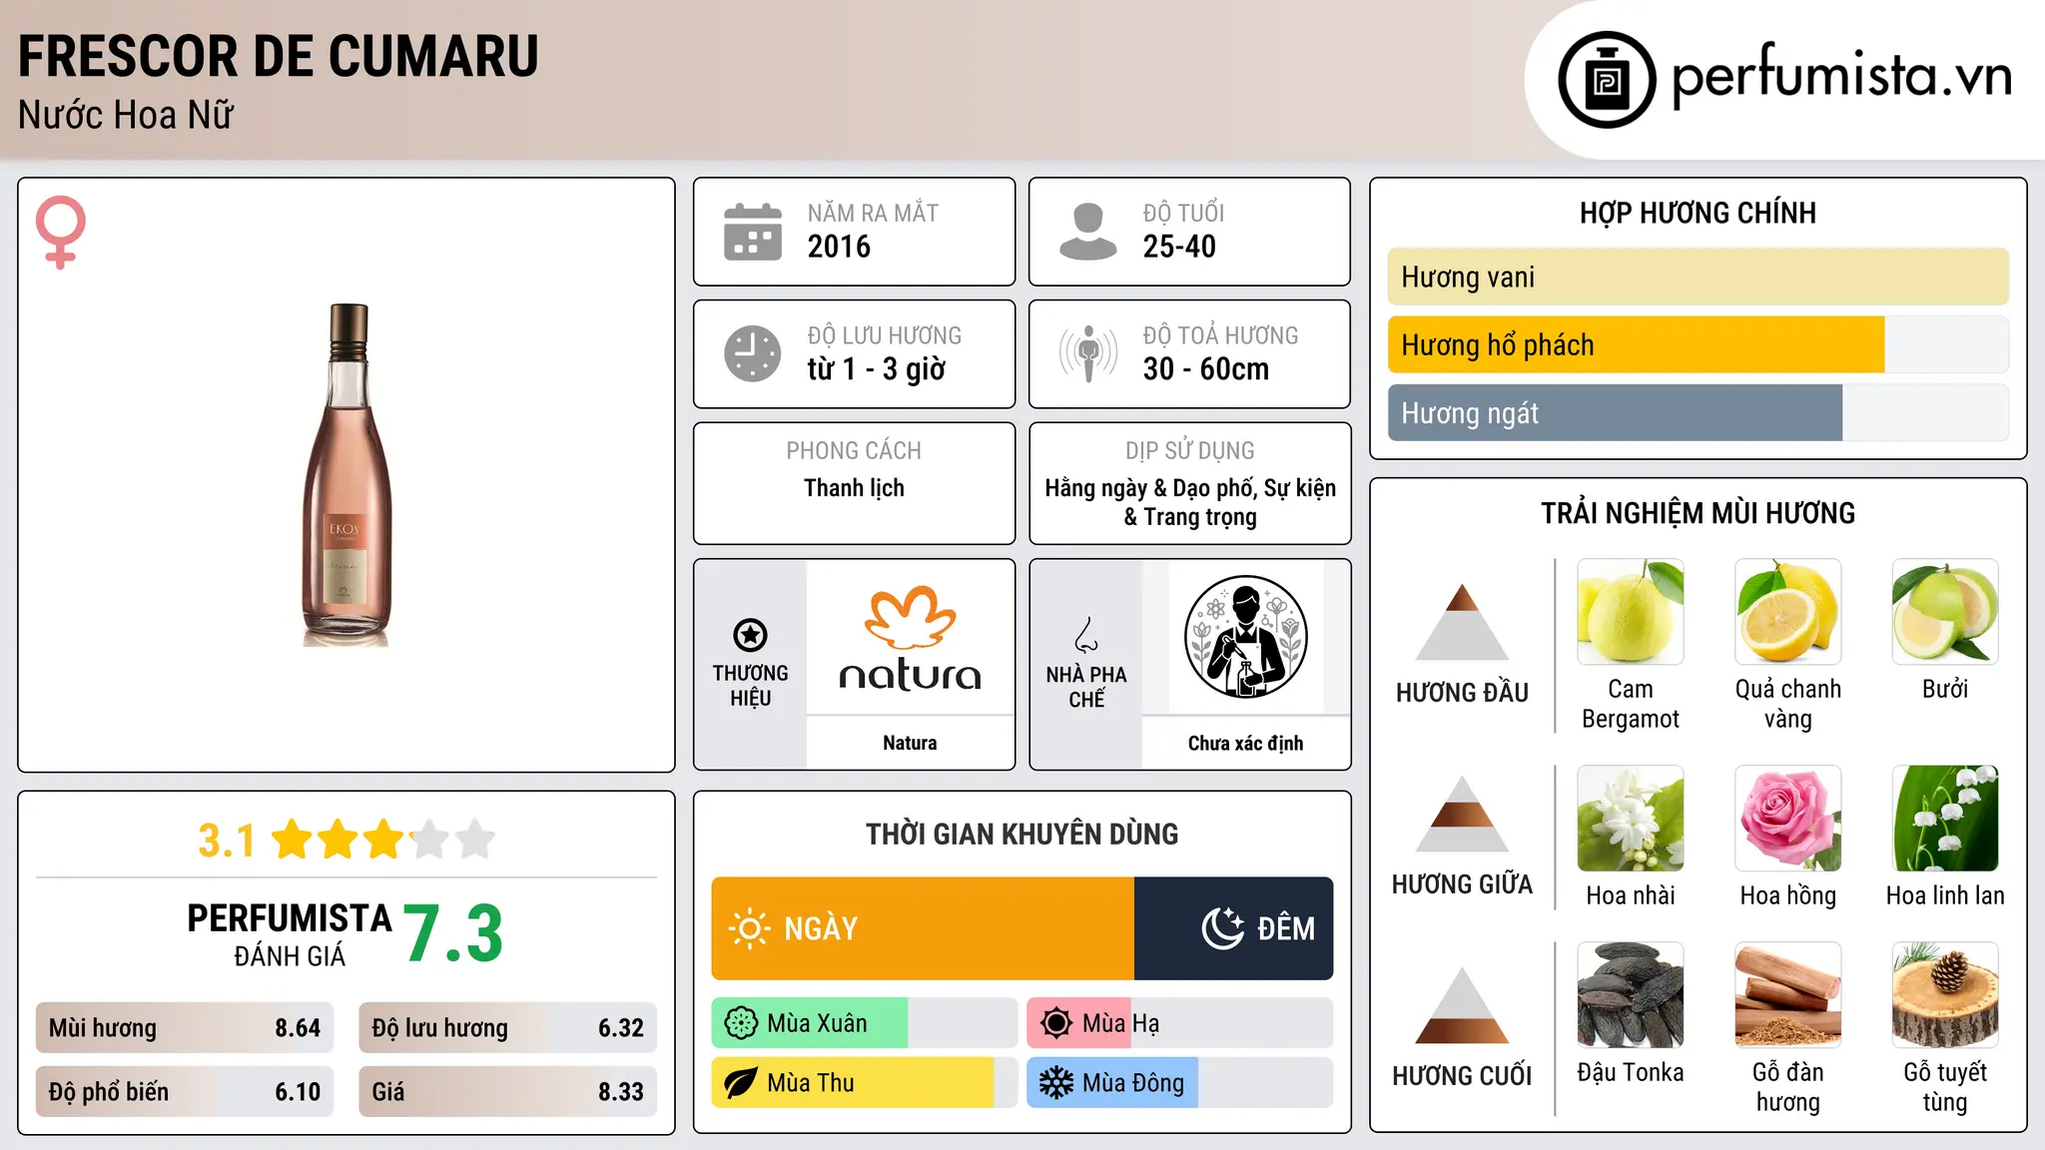Click the Mùa Thu season bar
The width and height of the screenshot is (2045, 1150).
coord(865,1083)
